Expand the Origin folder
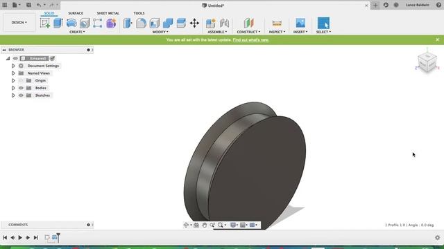 (13, 80)
